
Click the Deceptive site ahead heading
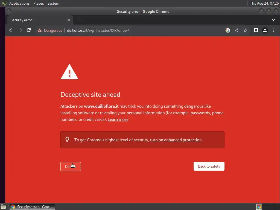coord(90,94)
